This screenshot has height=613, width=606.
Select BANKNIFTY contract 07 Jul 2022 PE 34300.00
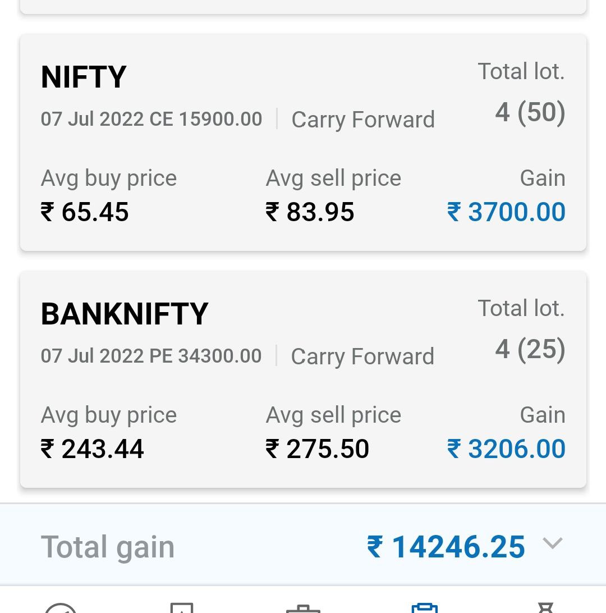tap(151, 356)
